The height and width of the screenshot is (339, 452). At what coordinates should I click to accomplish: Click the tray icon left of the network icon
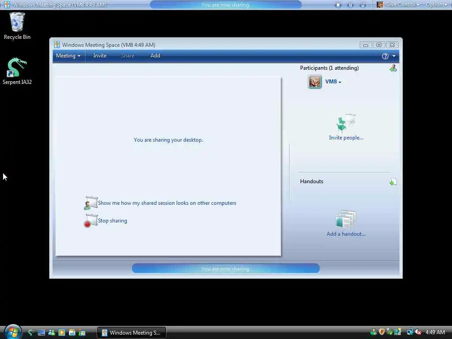398,332
